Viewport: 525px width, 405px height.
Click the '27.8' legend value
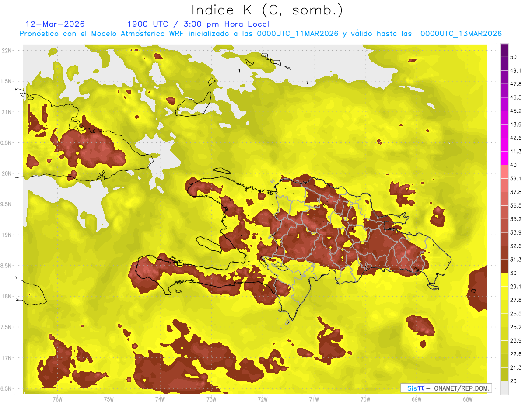coord(516,300)
